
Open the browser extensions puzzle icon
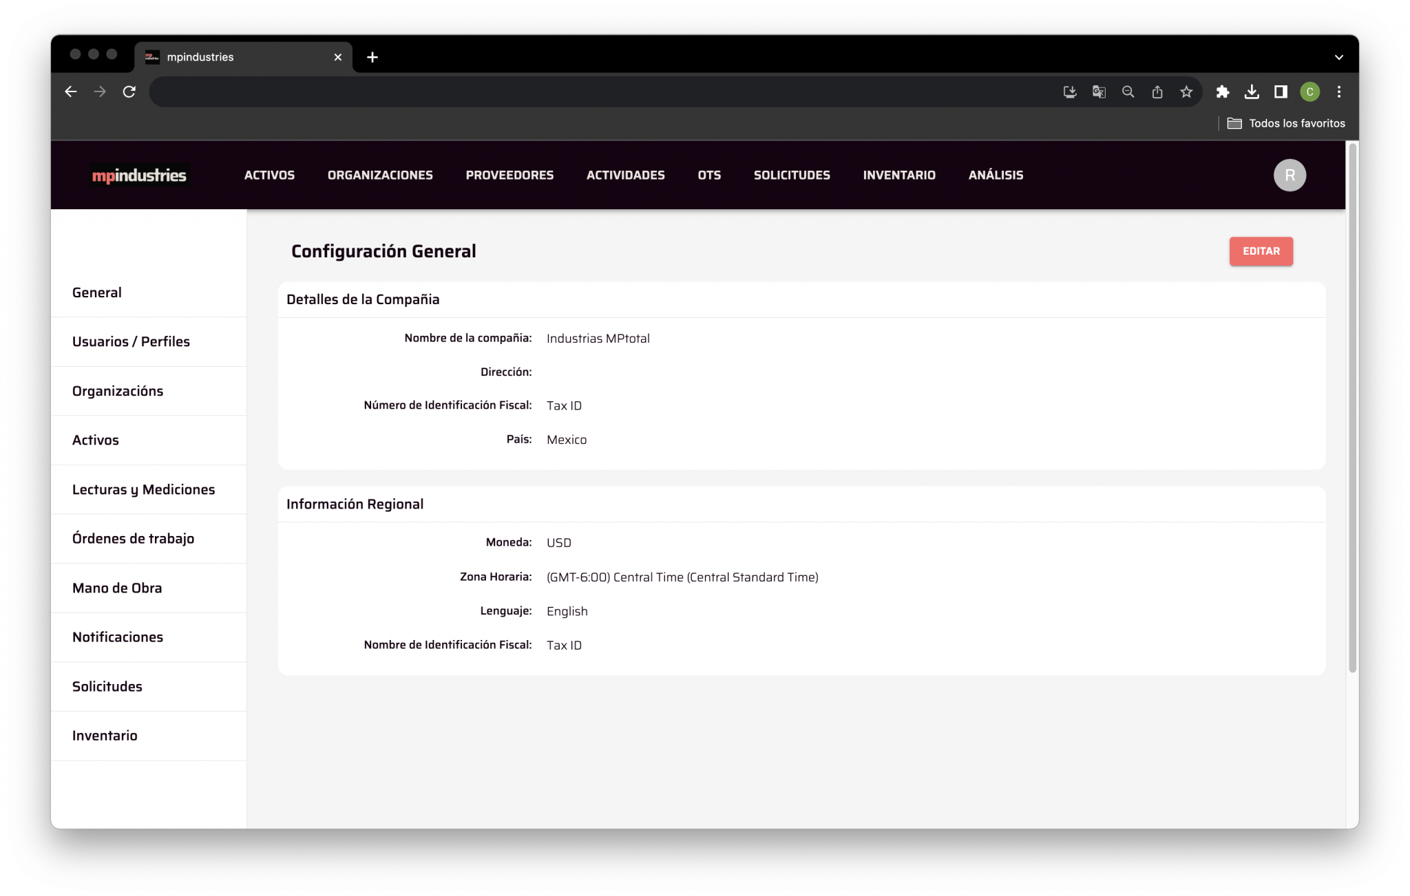point(1223,92)
